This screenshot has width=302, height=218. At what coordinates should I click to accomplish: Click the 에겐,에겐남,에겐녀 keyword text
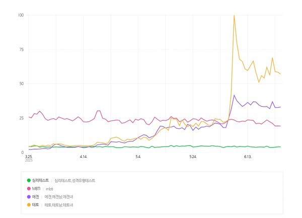point(59,196)
